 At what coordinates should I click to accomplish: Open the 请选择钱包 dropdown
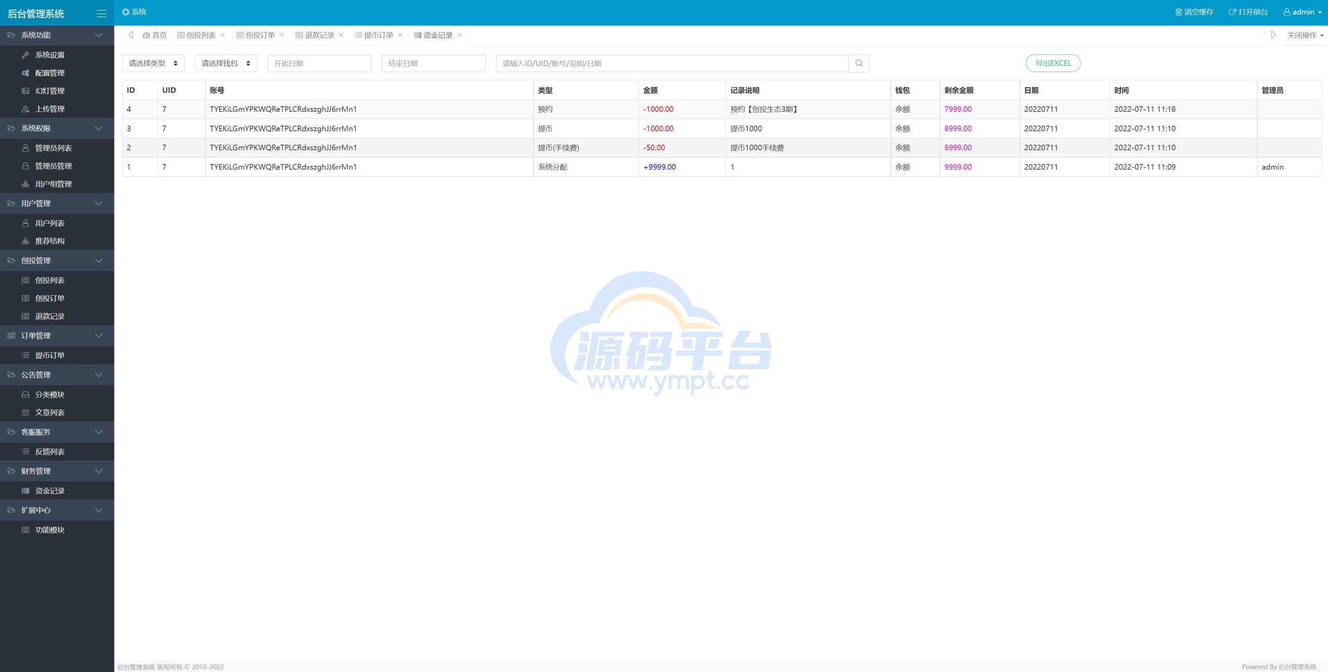click(x=226, y=63)
